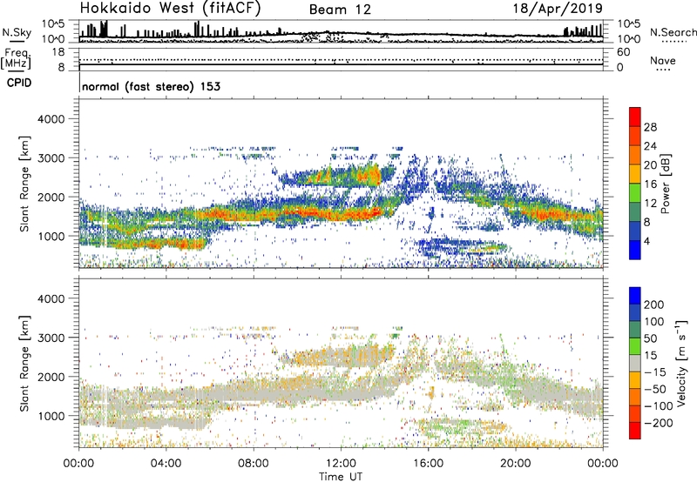697x482 pixels.
Task: Click the '28' value on Power colorbar
Action: [x=650, y=127]
